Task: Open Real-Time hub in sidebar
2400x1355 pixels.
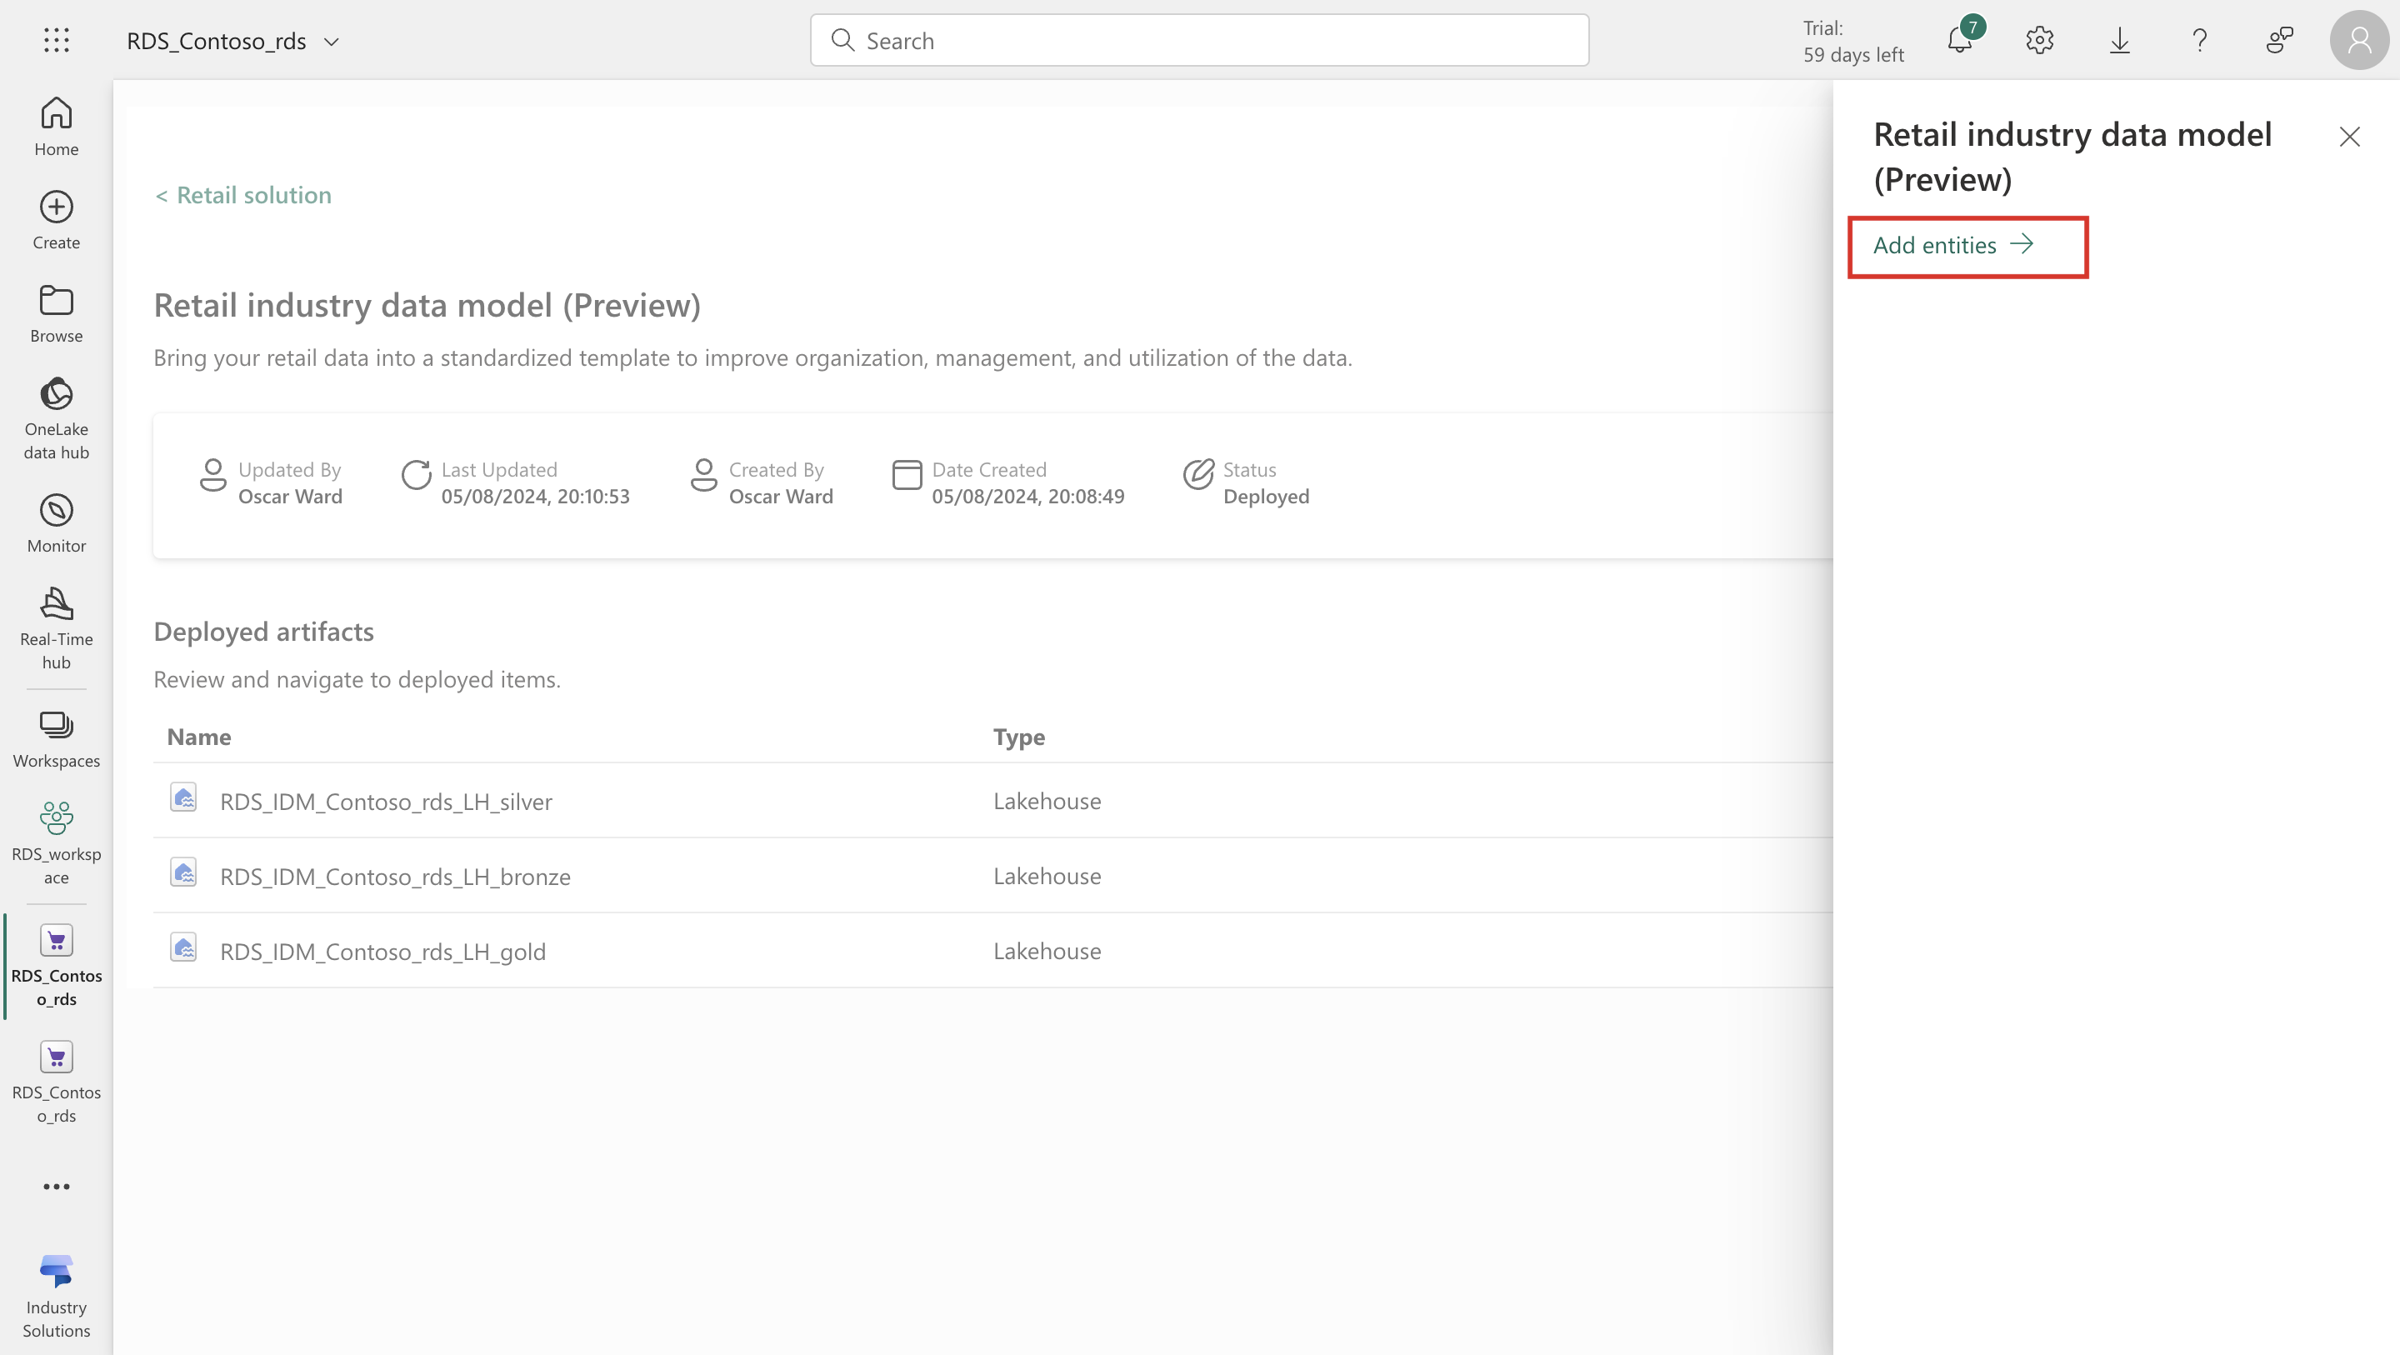Action: pyautogui.click(x=56, y=629)
